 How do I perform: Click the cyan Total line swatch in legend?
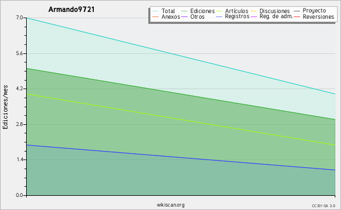156,11
